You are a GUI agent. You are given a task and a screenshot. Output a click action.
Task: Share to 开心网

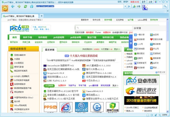pyautogui.click(x=154, y=49)
